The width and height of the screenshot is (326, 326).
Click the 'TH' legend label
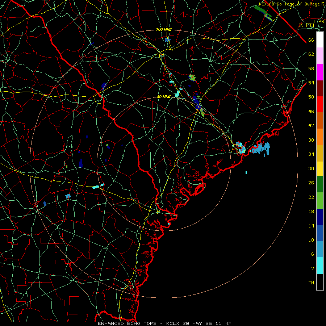[311, 283]
